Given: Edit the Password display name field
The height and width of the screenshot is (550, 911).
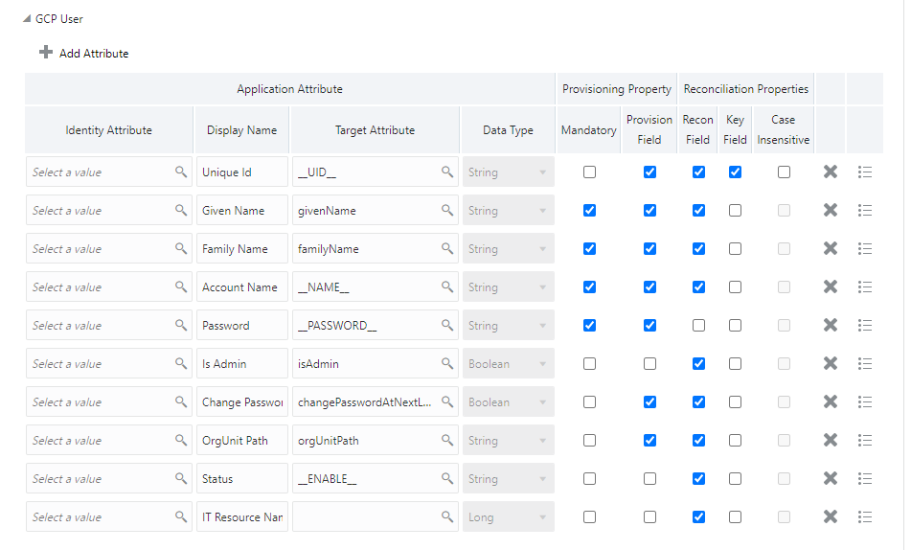Looking at the screenshot, I should [x=241, y=325].
